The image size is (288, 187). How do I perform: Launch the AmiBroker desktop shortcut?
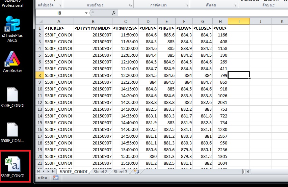point(12,62)
